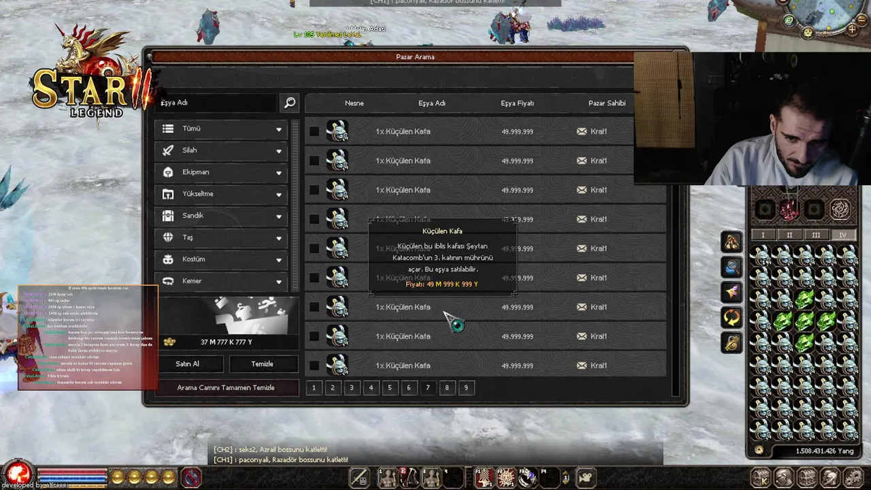This screenshot has height=490, width=871.
Task: Click the purple star icon beside inventory
Action: click(732, 292)
